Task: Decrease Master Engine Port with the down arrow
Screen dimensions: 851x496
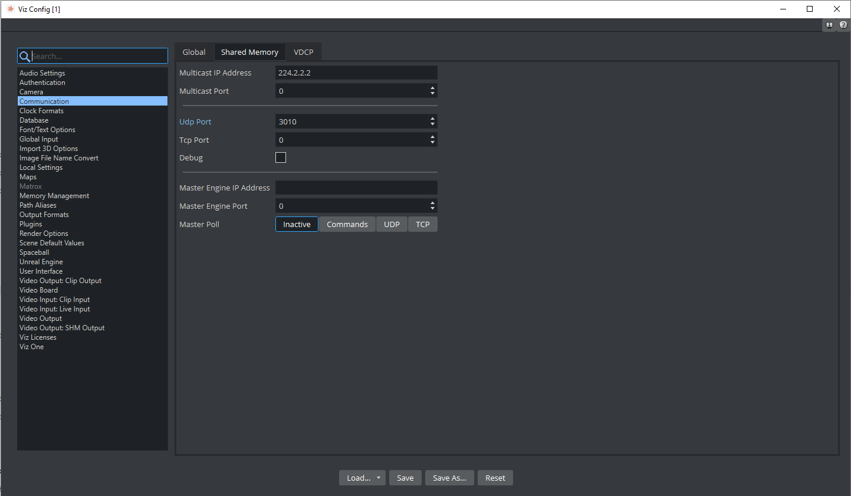Action: pyautogui.click(x=433, y=209)
